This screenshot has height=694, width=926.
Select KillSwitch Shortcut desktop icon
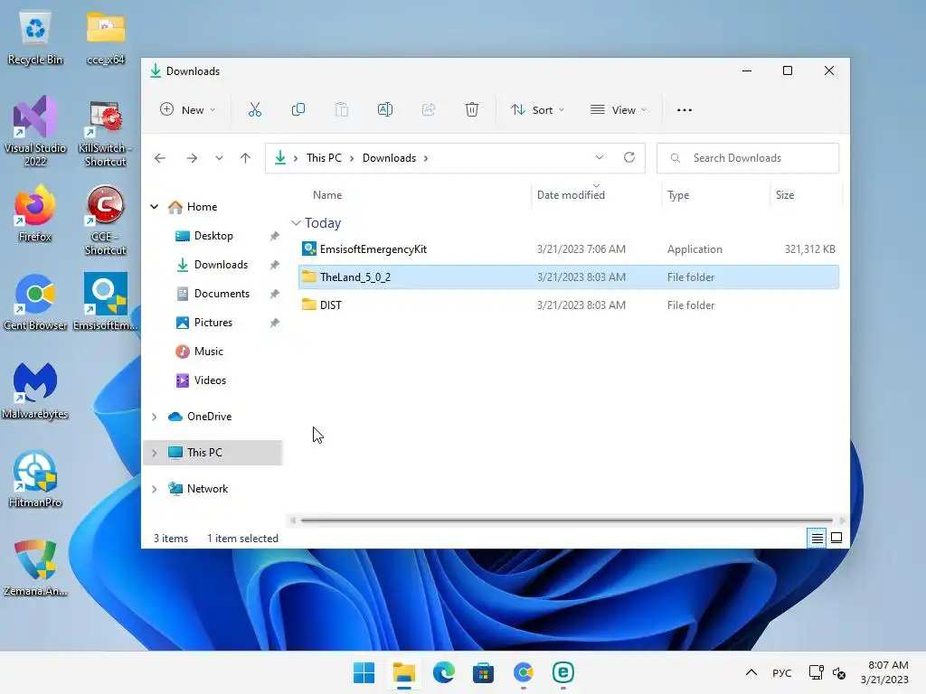click(105, 134)
